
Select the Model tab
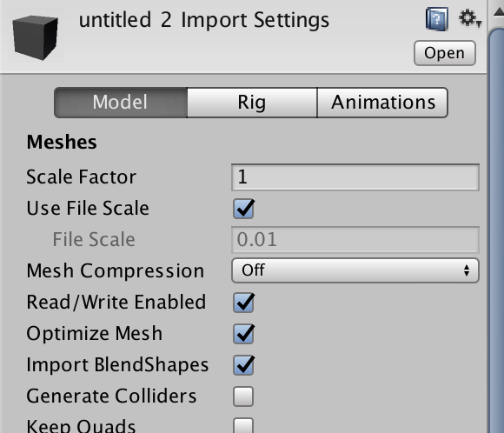coord(121,103)
